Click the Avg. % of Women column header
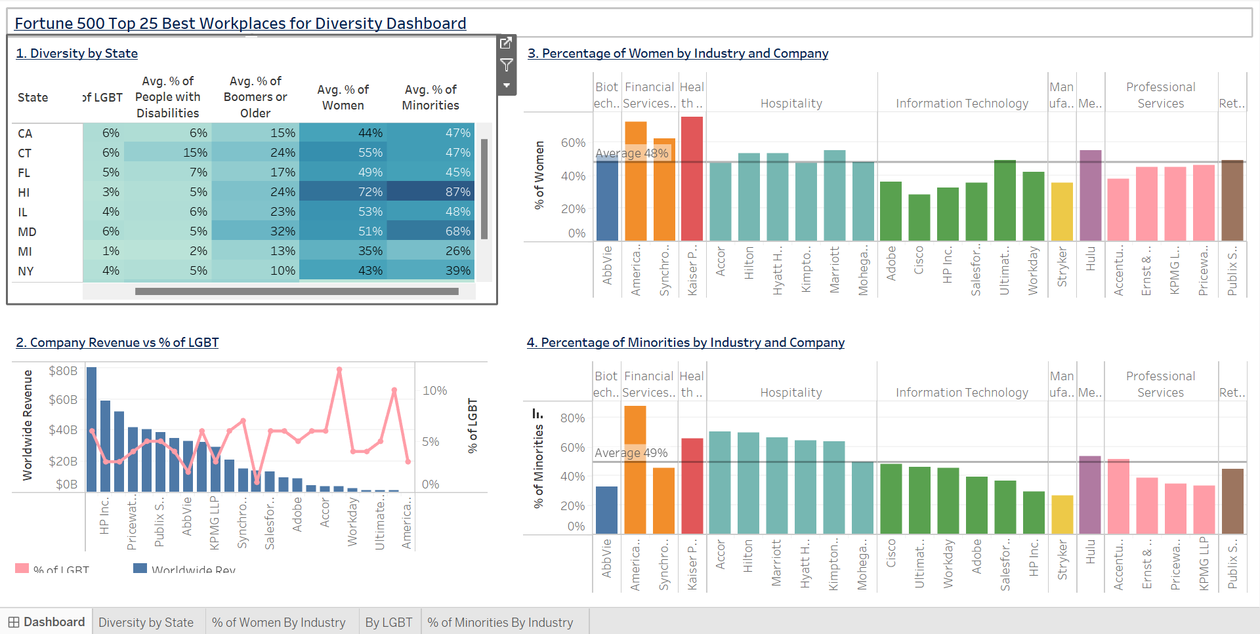This screenshot has height=634, width=1260. pos(343,97)
